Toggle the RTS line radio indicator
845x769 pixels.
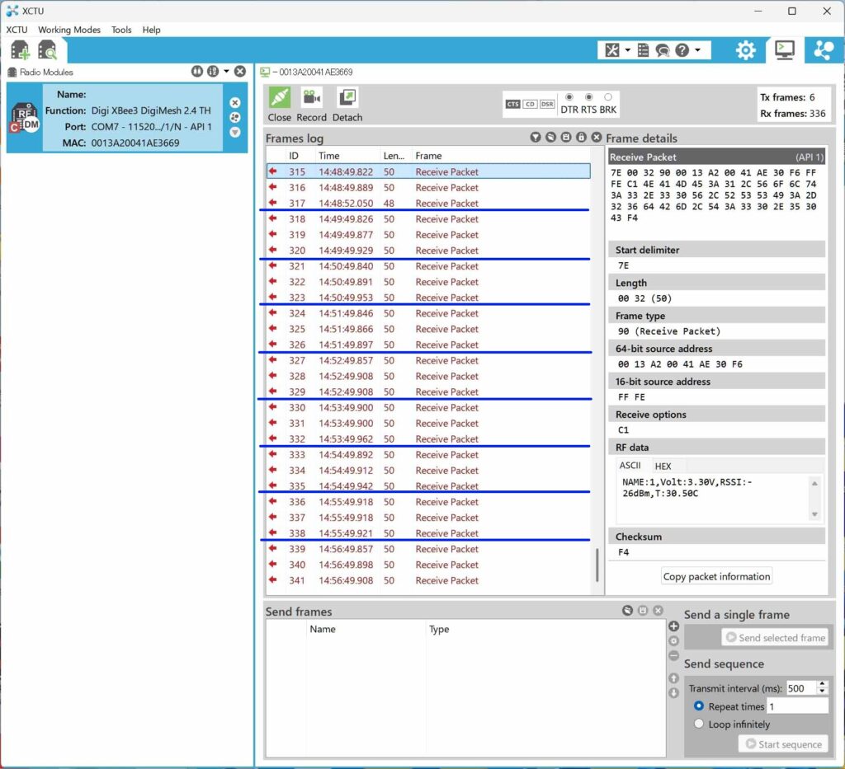589,97
